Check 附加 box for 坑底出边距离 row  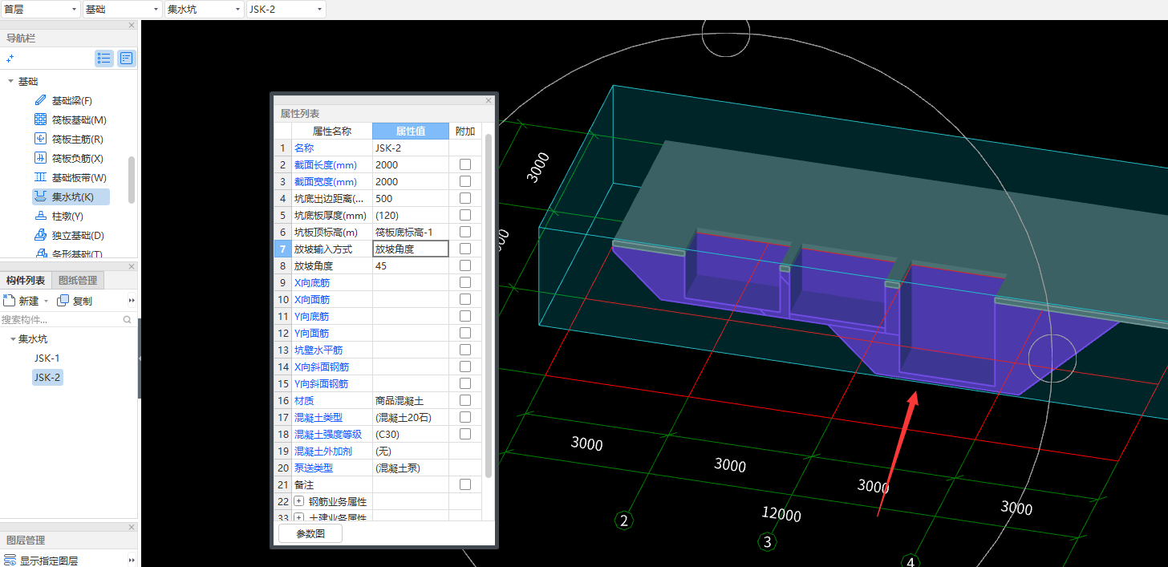[x=465, y=198]
